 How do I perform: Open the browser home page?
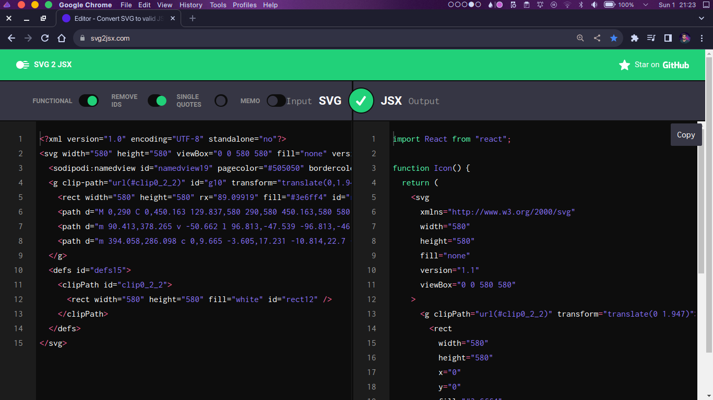(x=62, y=38)
